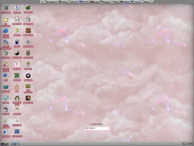
Task: Click the left scroll arrow of tab bar
Action: tap(41, 2)
